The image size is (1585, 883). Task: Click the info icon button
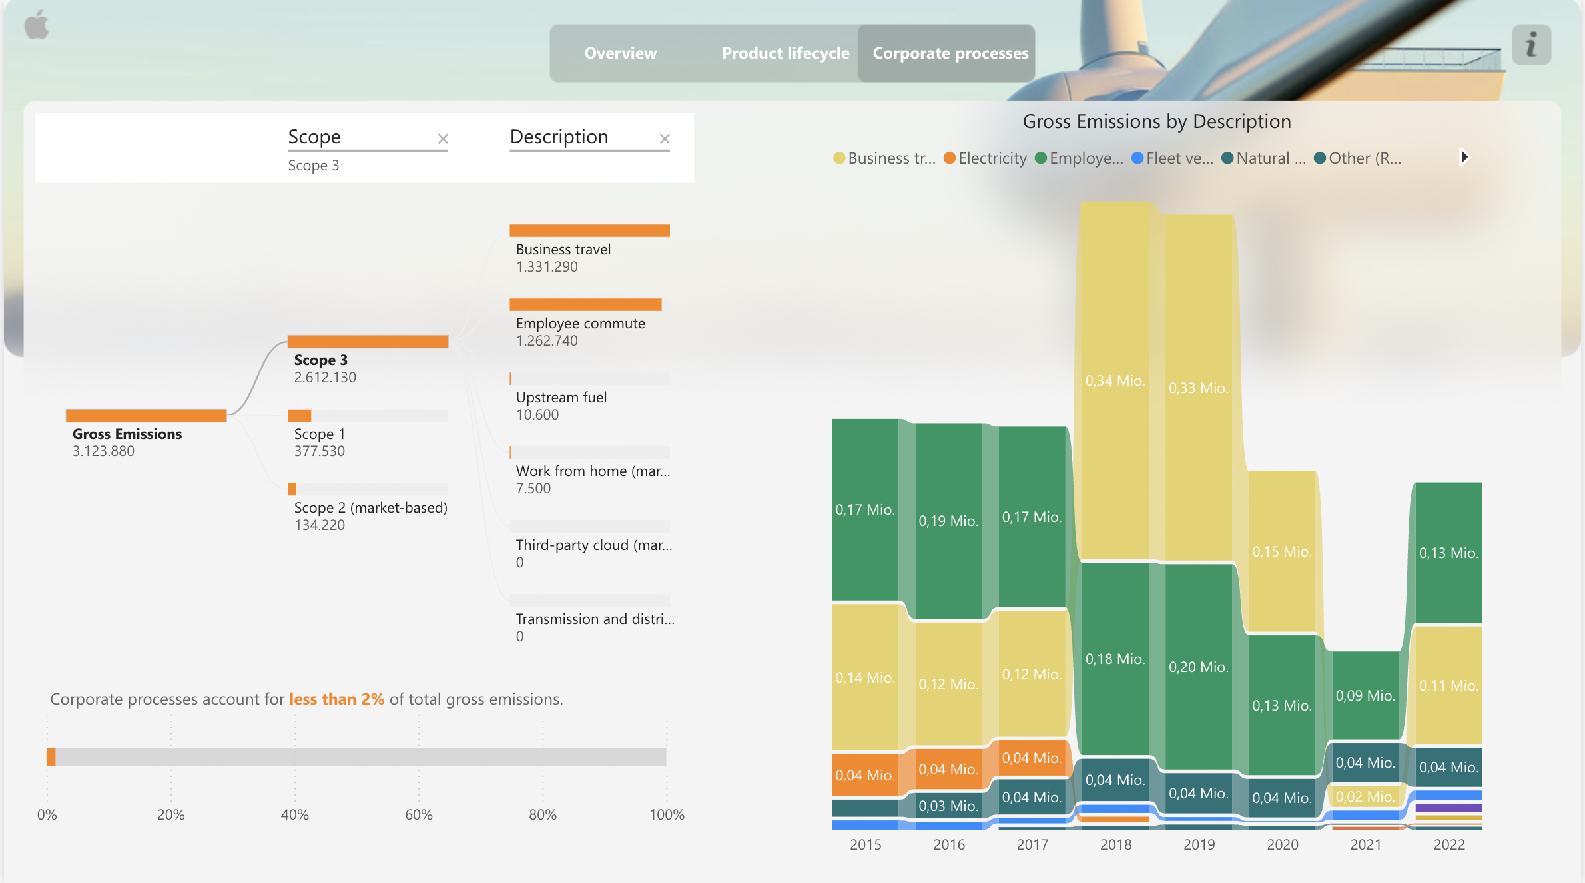pyautogui.click(x=1531, y=45)
